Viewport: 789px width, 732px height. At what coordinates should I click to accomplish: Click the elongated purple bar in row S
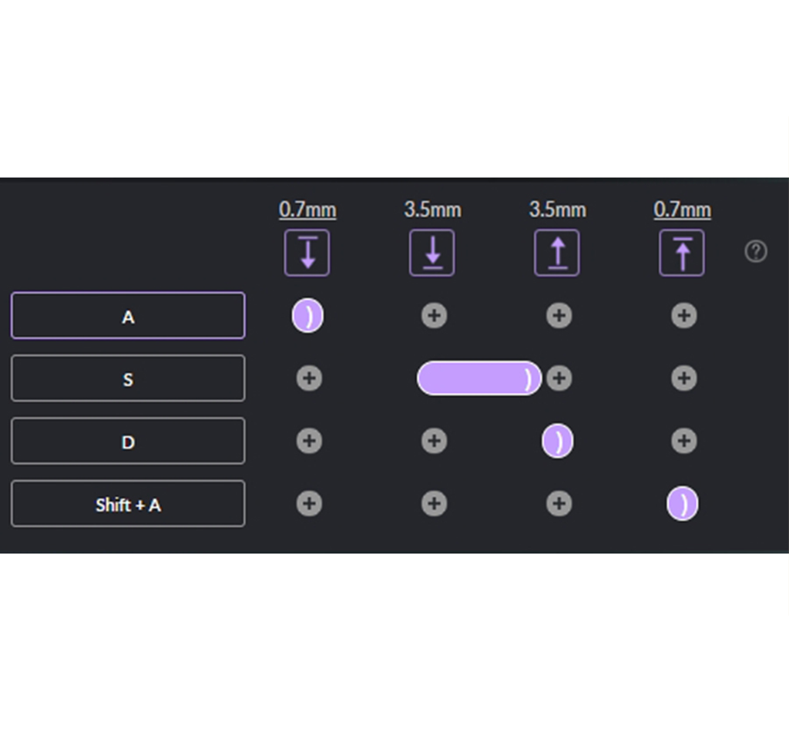tap(478, 378)
